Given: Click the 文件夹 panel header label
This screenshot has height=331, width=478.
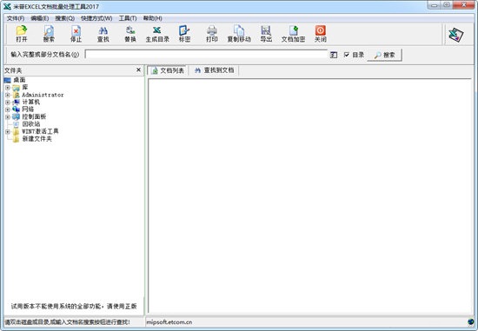Looking at the screenshot, I should click(x=13, y=70).
